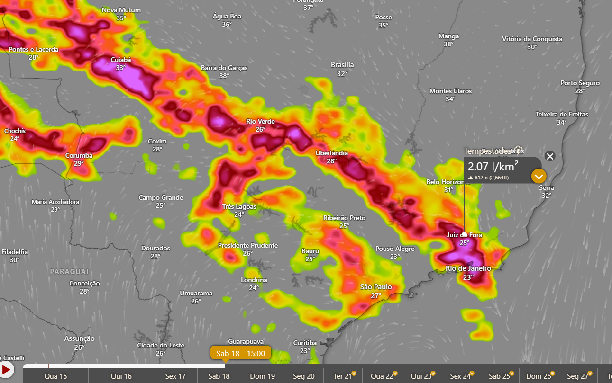
Task: Select premium day Seg 27 on timeline
Action: point(578,376)
